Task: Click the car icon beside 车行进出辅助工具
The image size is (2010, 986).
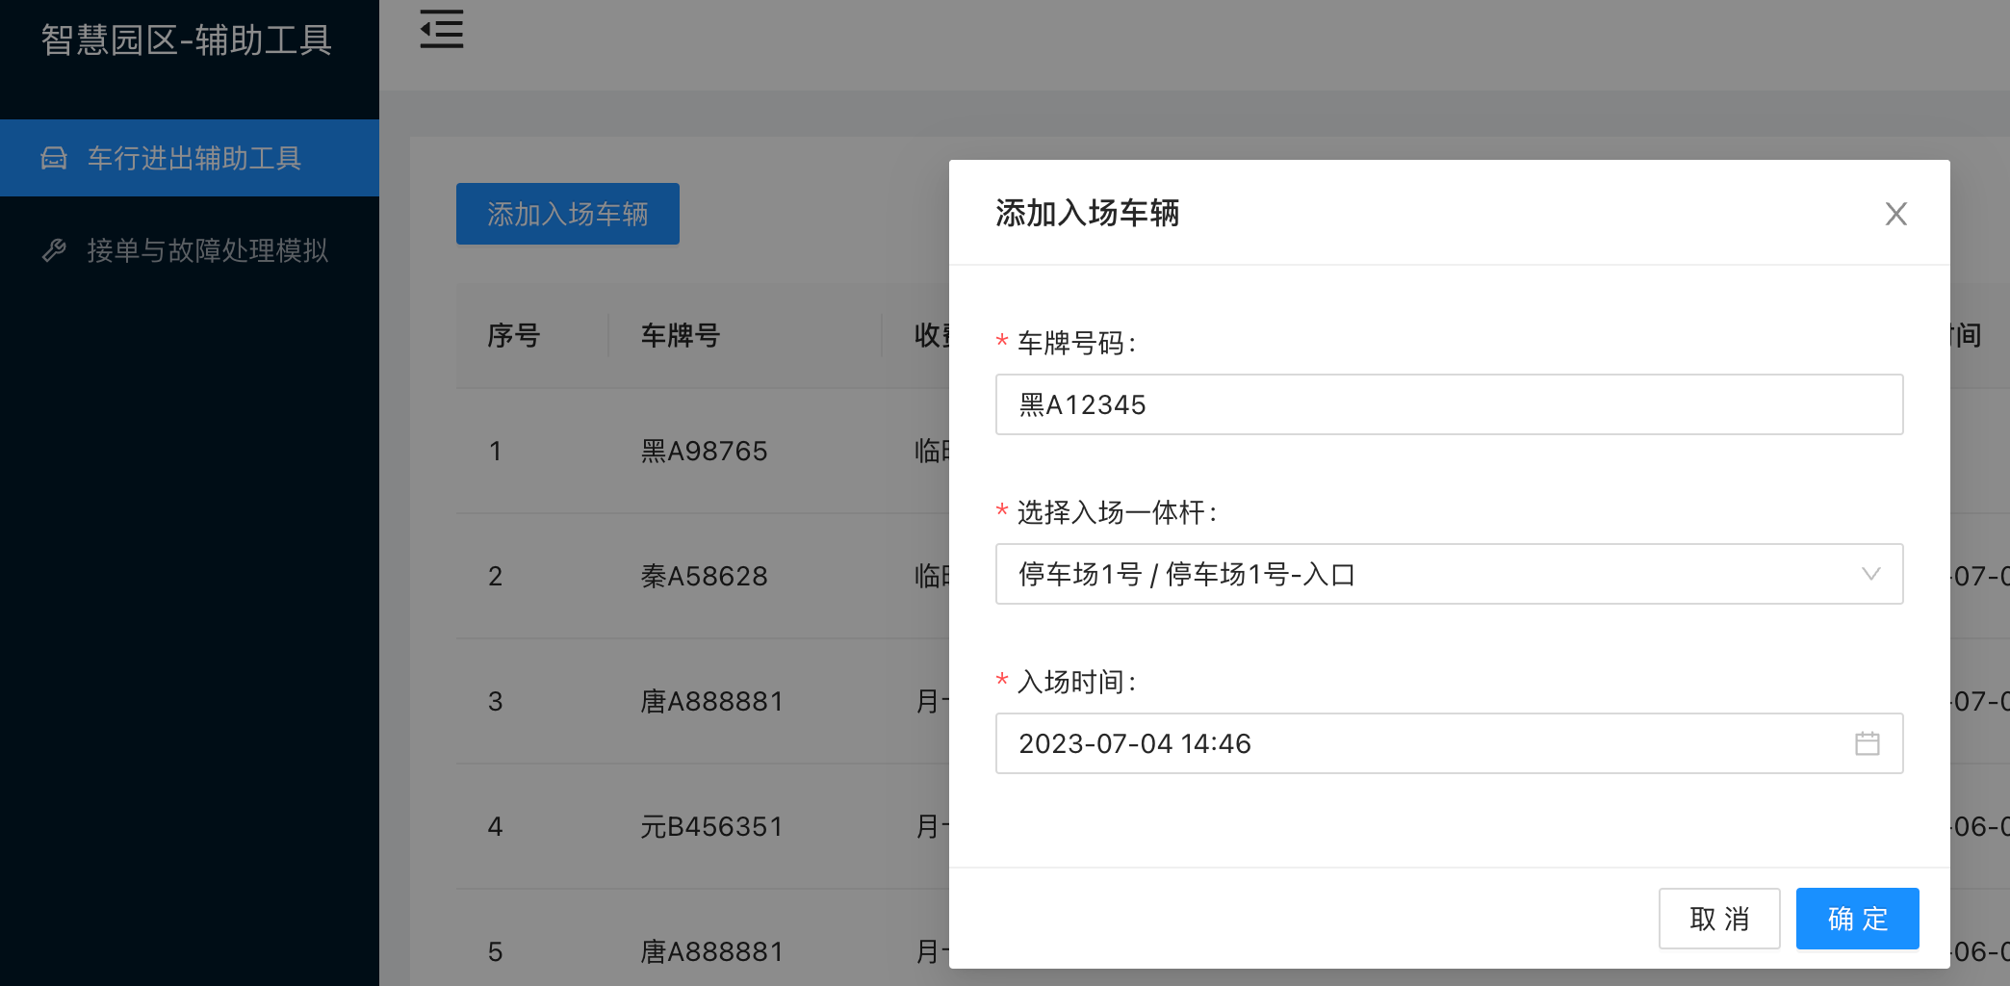Action: 53,157
